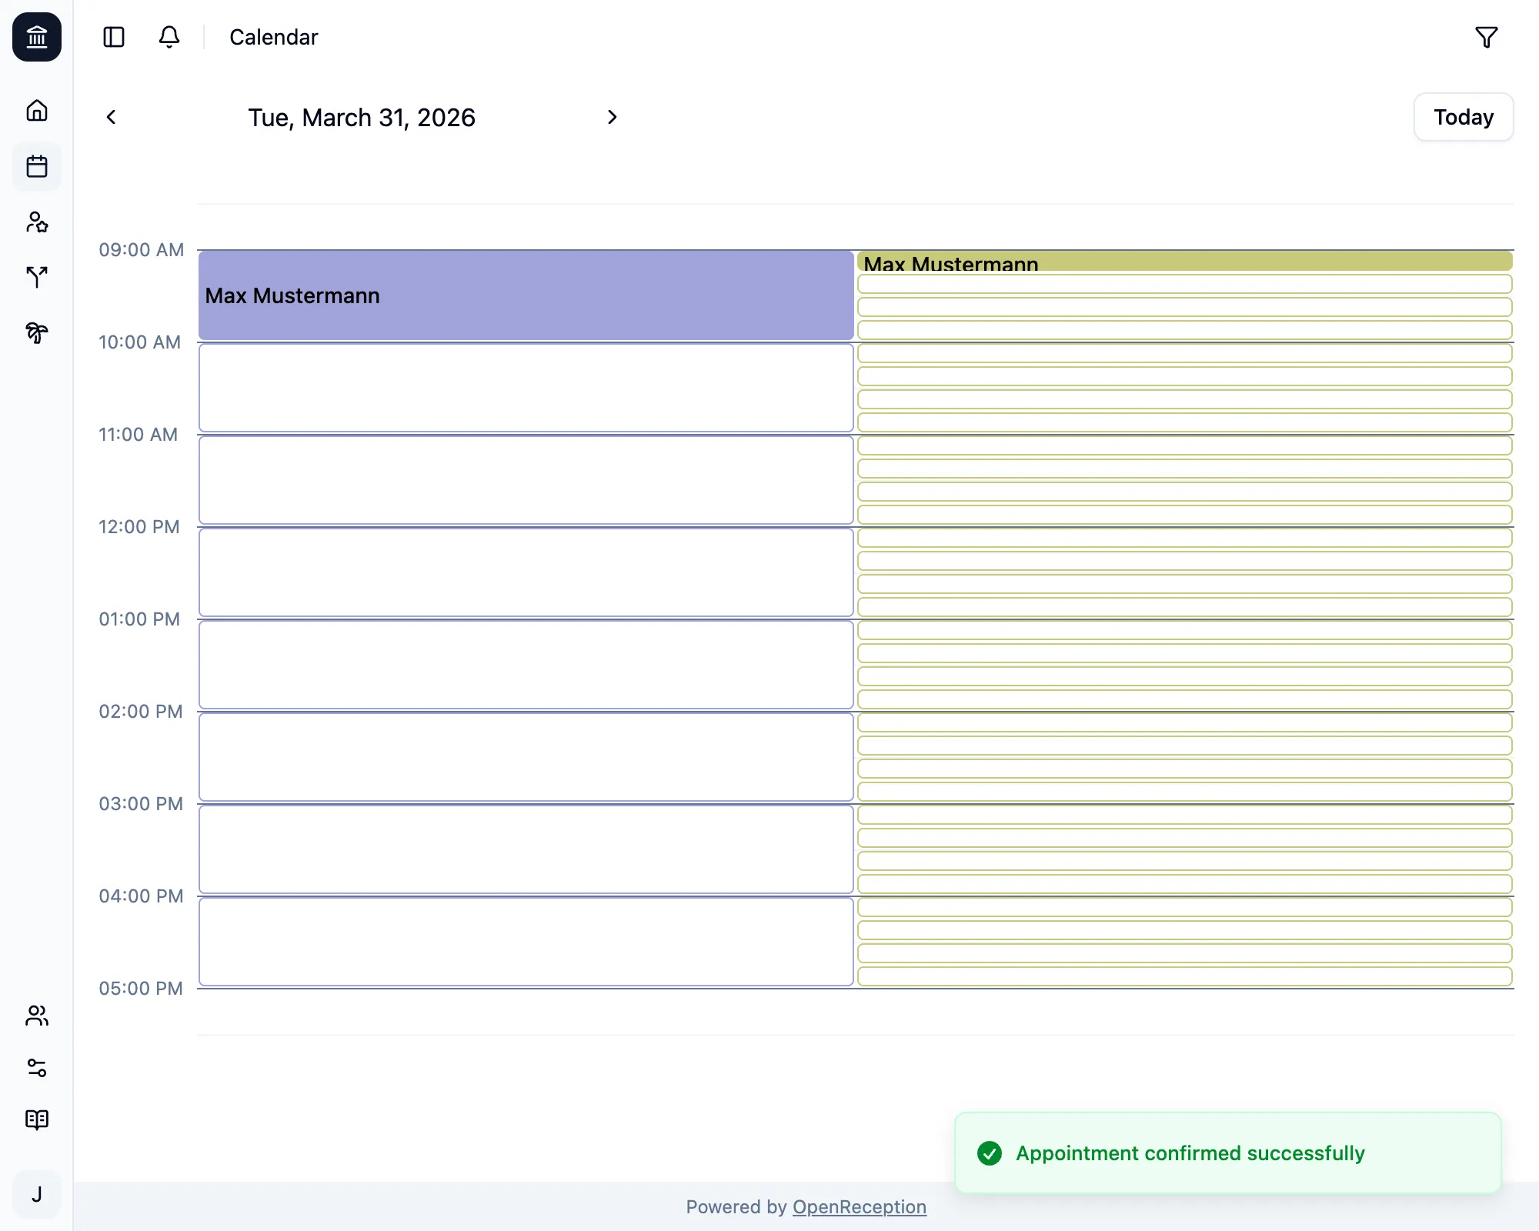Open the person-with-star sidebar icon

(x=37, y=222)
